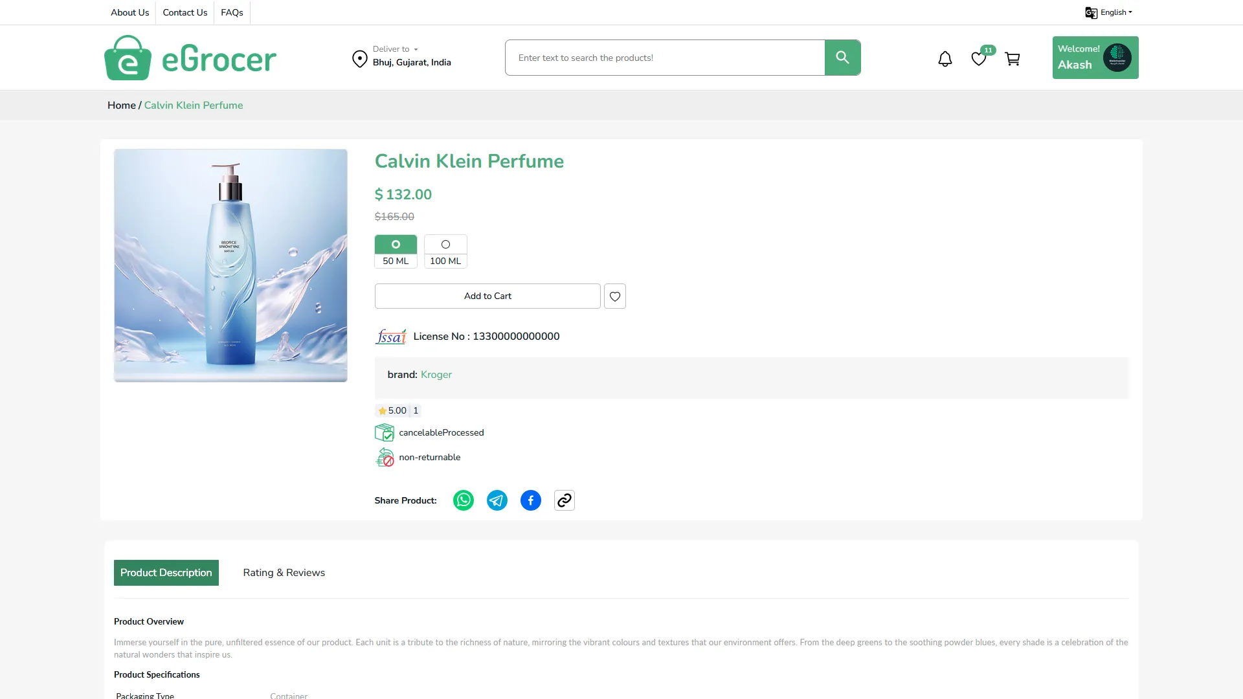
Task: Click the Product Specifications heading
Action: pyautogui.click(x=157, y=675)
